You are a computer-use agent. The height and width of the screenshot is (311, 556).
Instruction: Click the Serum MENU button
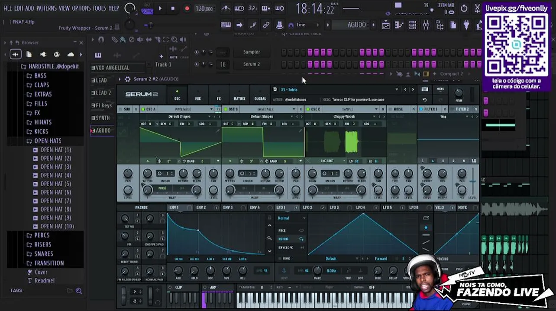pyautogui.click(x=440, y=89)
